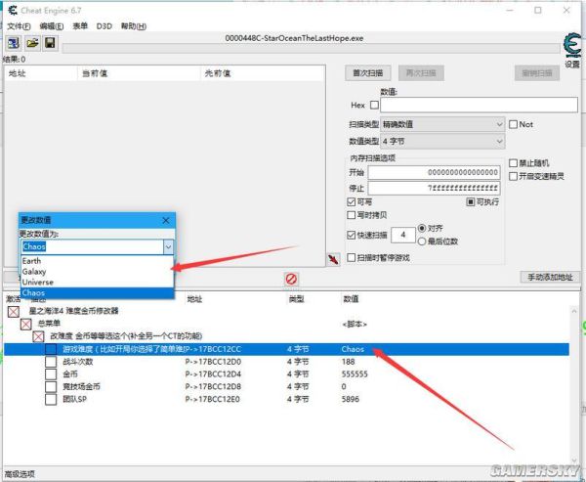Toggle freeze box for 战斗次数

(x=51, y=362)
